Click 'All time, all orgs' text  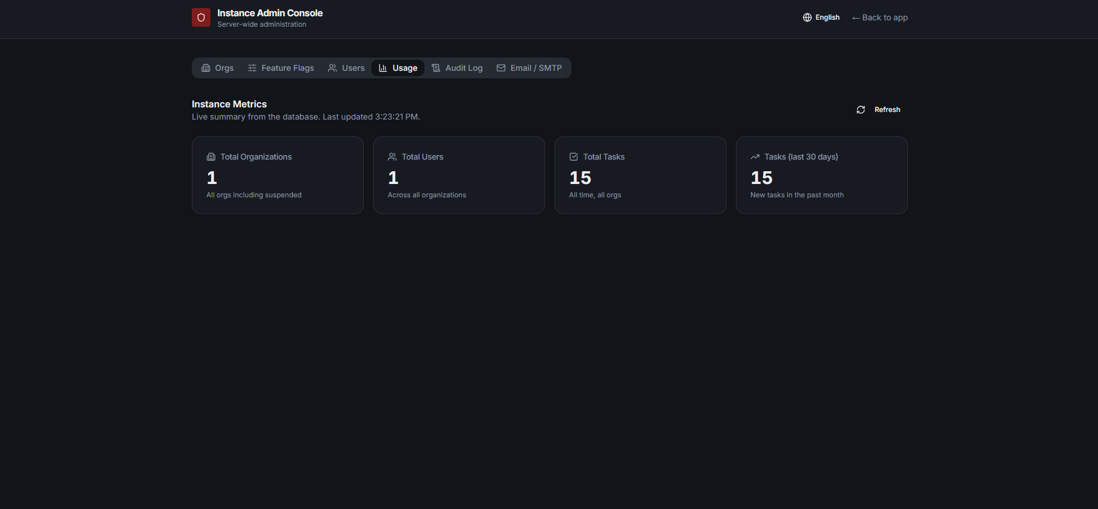point(595,195)
